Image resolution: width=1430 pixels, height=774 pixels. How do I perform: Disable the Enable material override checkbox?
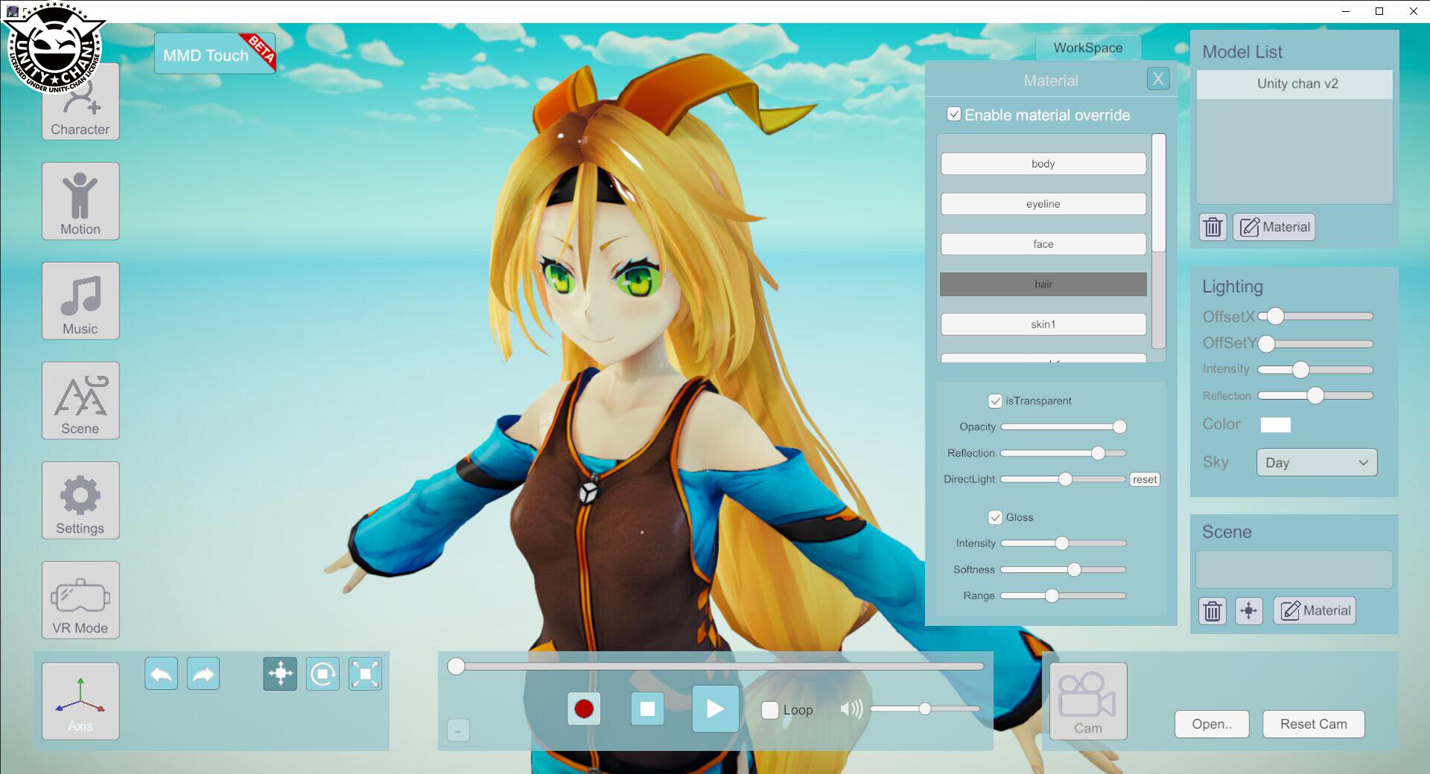pyautogui.click(x=953, y=114)
